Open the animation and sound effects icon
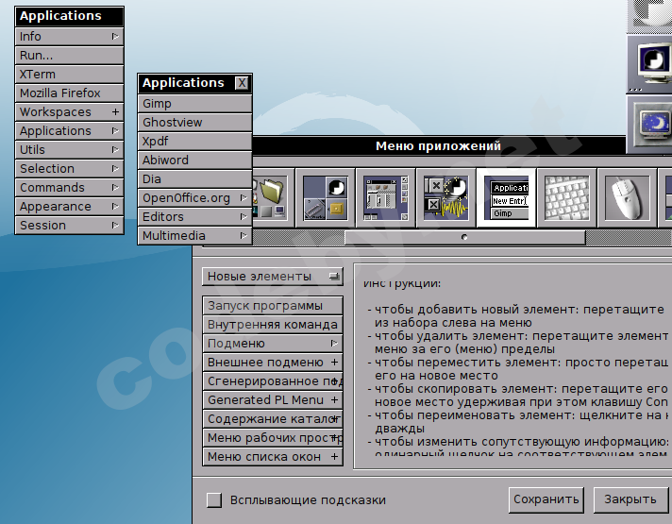The image size is (672, 524). pyautogui.click(x=446, y=197)
